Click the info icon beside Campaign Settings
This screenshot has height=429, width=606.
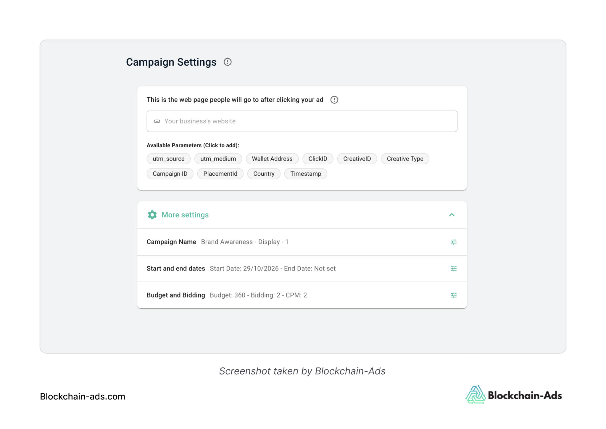click(227, 62)
